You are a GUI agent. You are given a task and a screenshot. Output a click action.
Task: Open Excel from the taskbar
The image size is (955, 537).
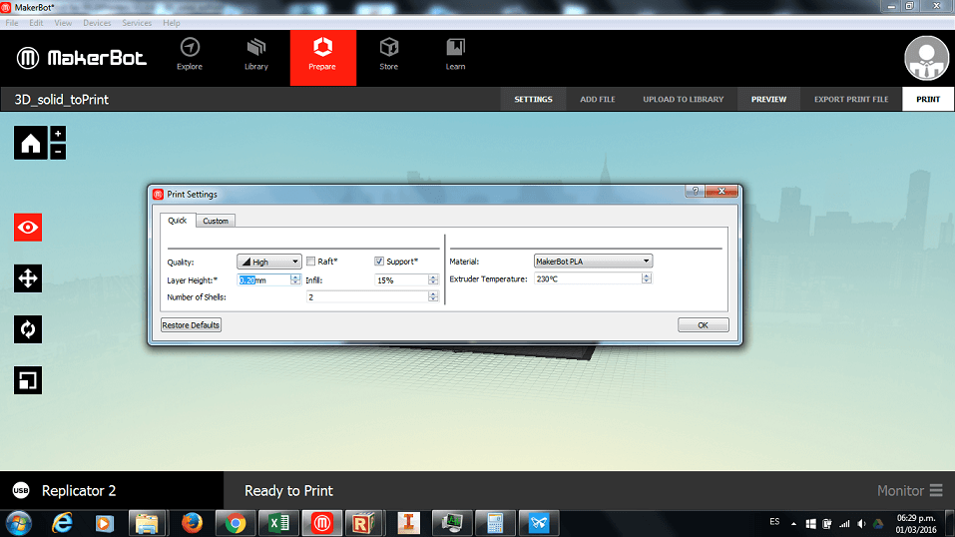[x=279, y=523]
